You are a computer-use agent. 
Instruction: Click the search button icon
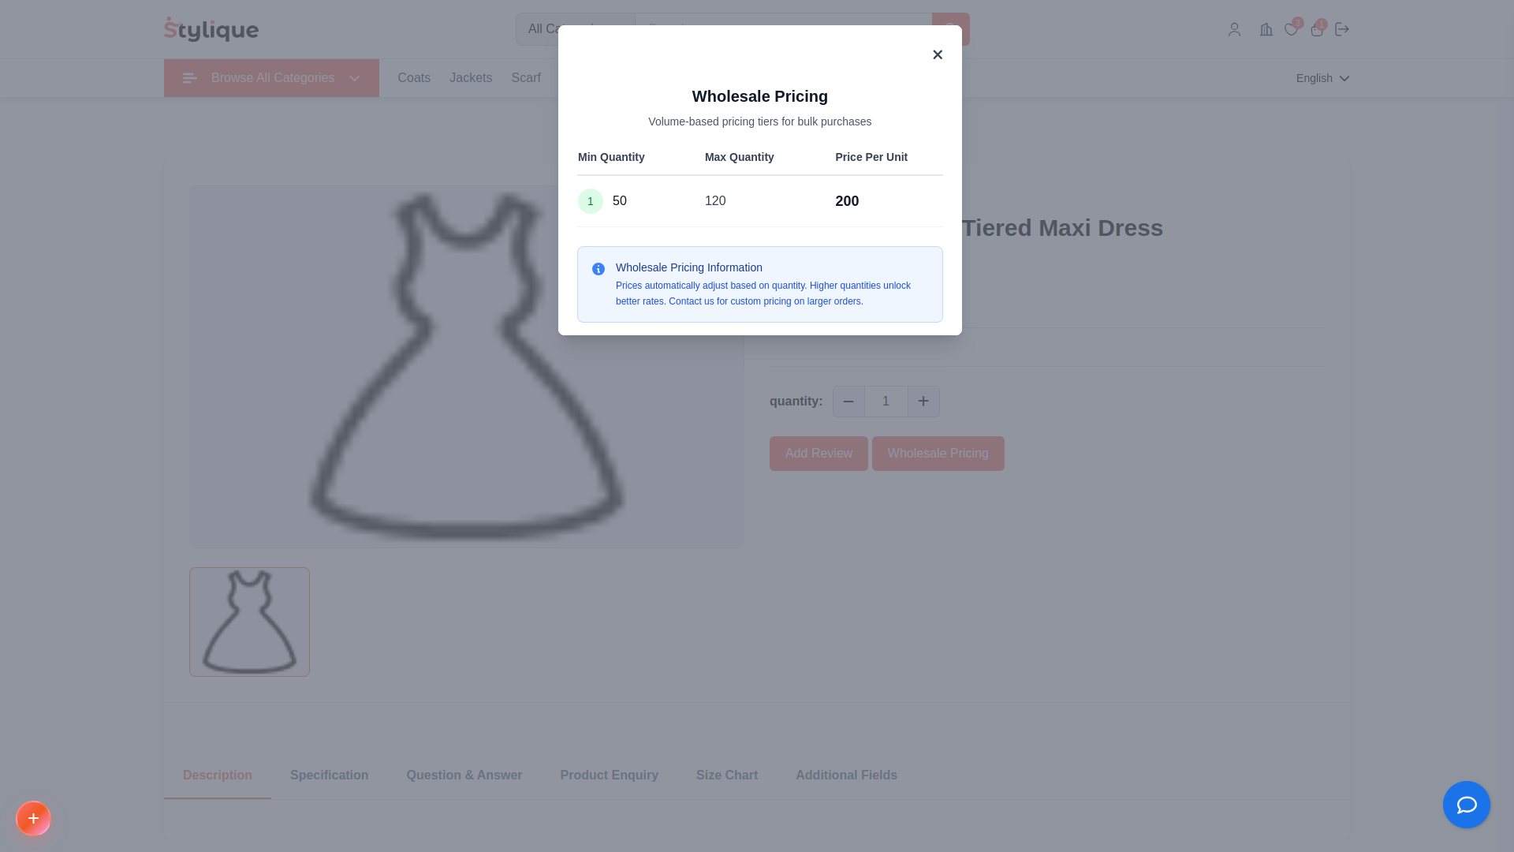click(x=951, y=29)
